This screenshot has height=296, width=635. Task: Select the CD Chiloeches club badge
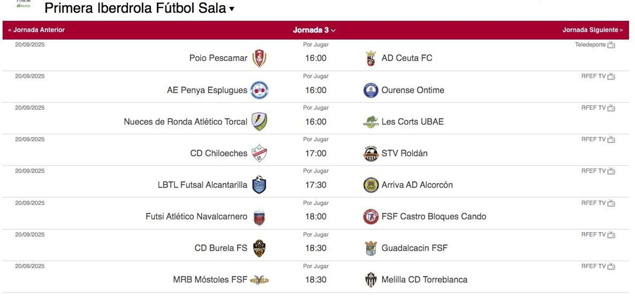coord(260,153)
